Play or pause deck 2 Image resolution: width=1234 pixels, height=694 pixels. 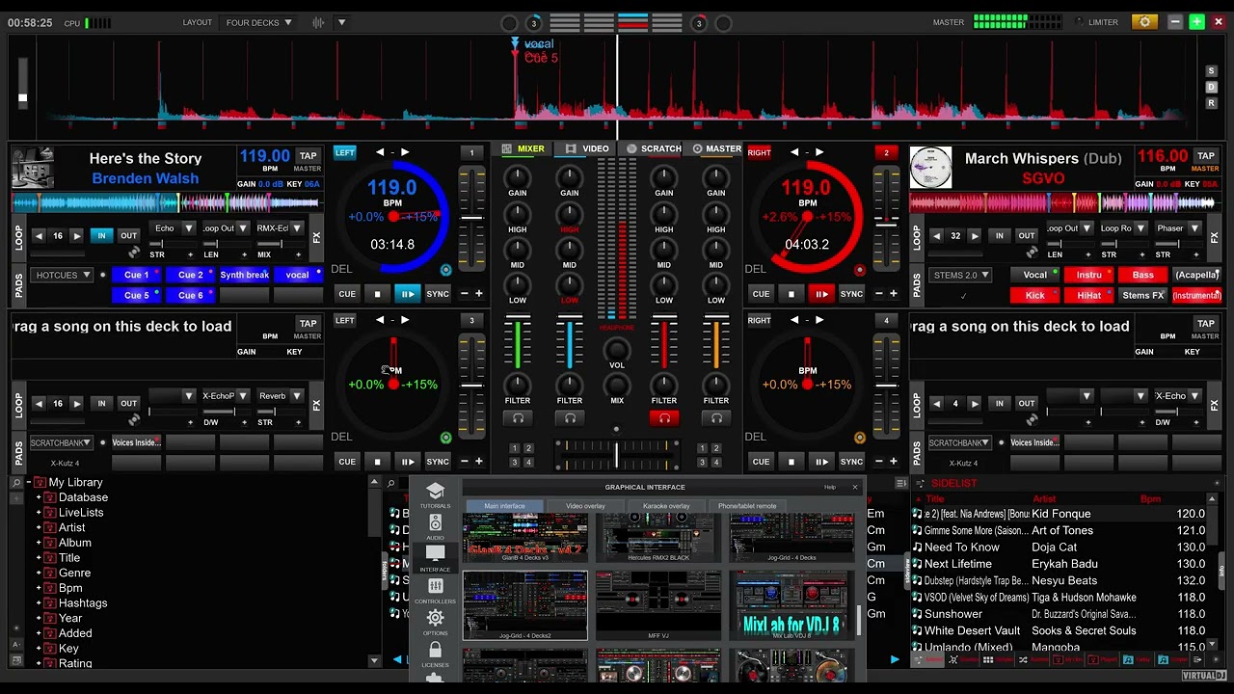pos(821,294)
